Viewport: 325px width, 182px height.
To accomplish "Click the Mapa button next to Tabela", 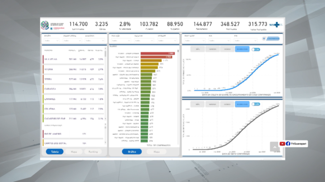I will point(74,152).
